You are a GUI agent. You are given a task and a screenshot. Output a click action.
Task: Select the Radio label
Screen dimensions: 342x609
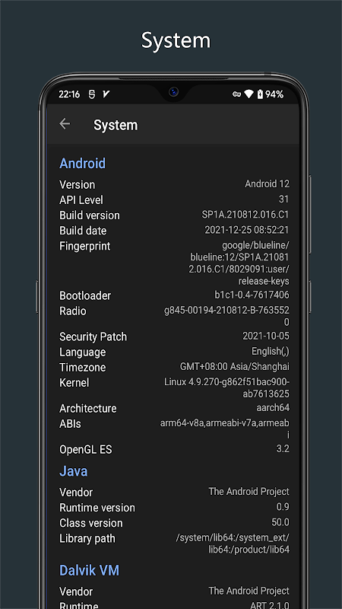click(x=73, y=311)
